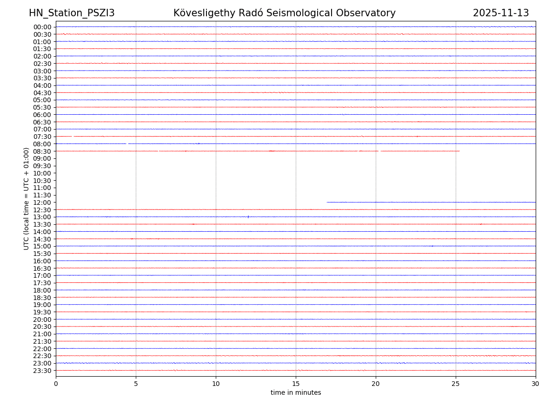Click x-axis tick label 0

coord(56,384)
